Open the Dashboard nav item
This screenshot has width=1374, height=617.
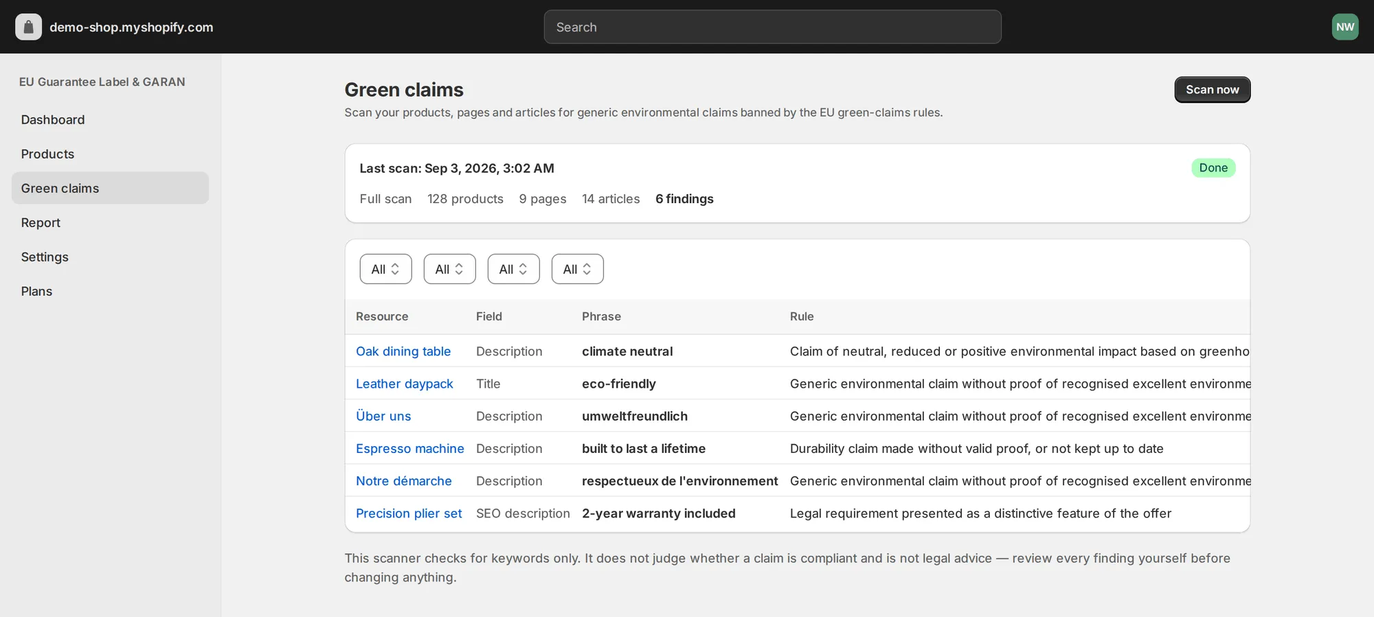point(110,119)
